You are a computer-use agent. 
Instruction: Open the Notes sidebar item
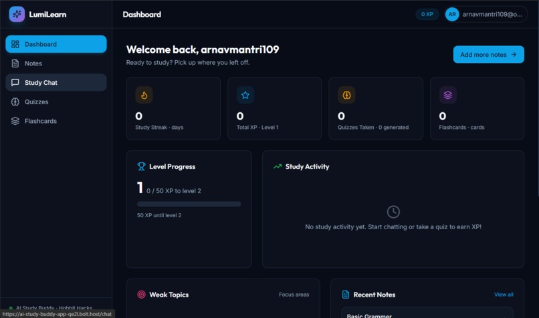click(56, 63)
